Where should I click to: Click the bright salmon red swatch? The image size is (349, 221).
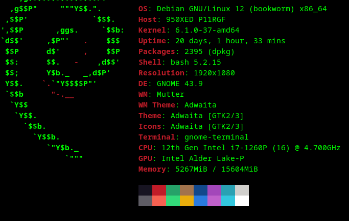coord(159,201)
